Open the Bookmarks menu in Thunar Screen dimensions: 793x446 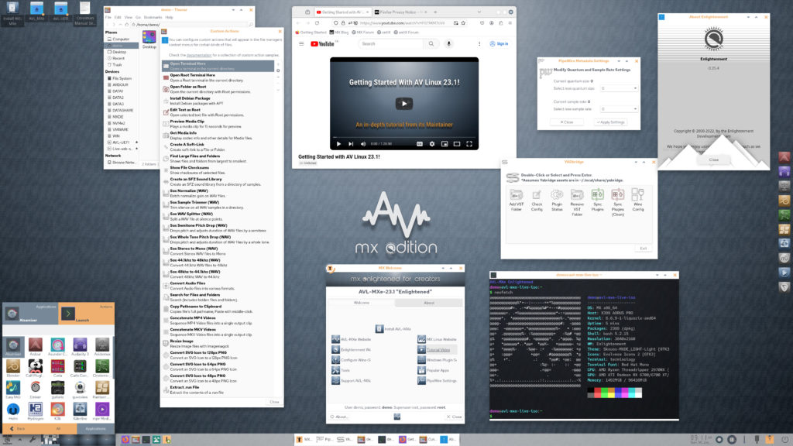(153, 17)
